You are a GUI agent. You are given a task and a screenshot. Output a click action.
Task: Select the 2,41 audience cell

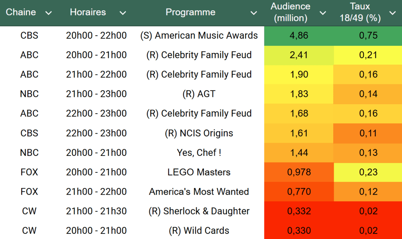point(299,55)
